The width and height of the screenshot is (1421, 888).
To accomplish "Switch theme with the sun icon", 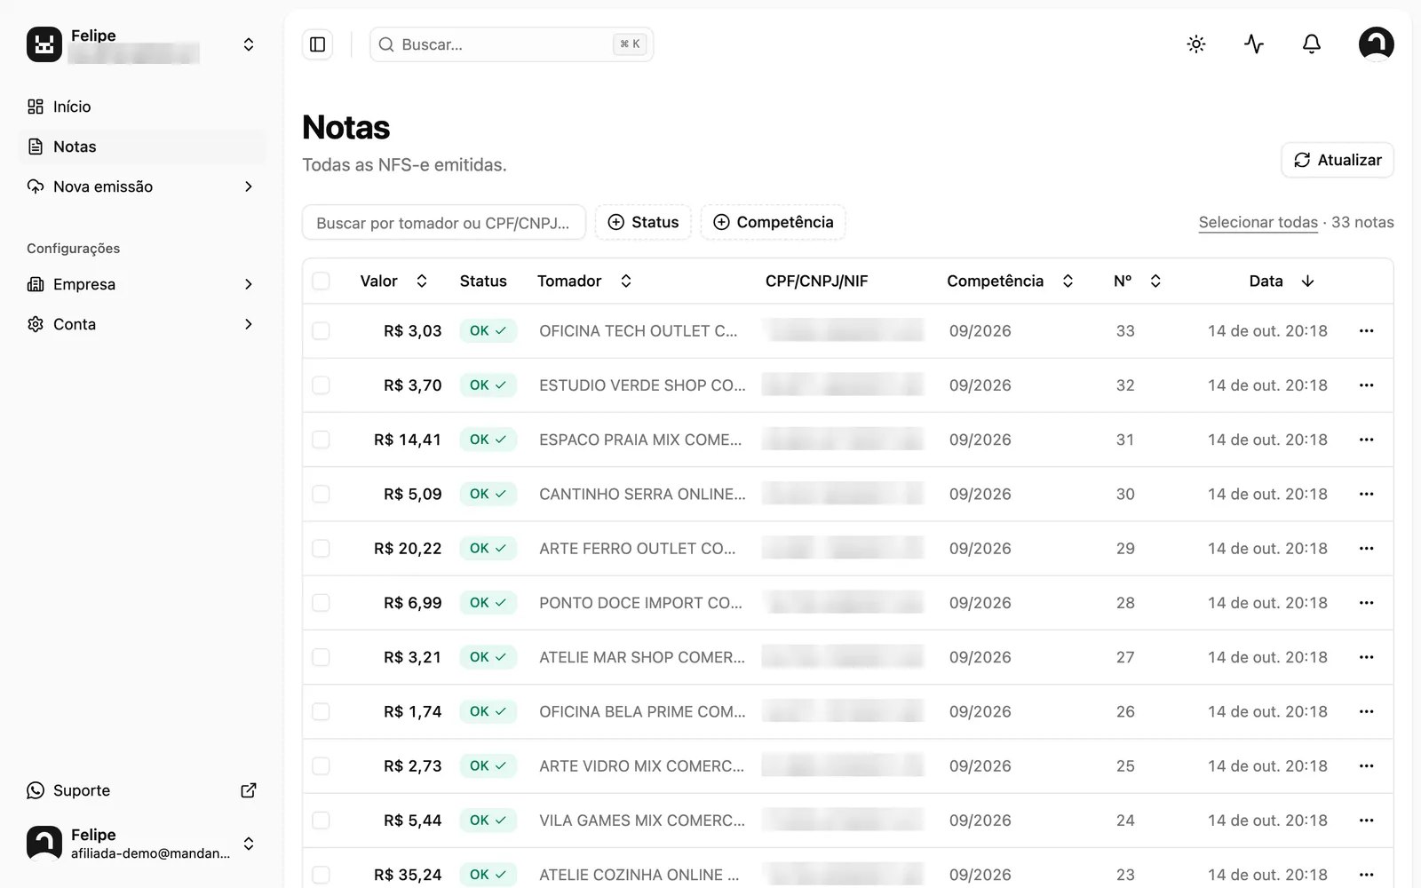I will [x=1196, y=44].
